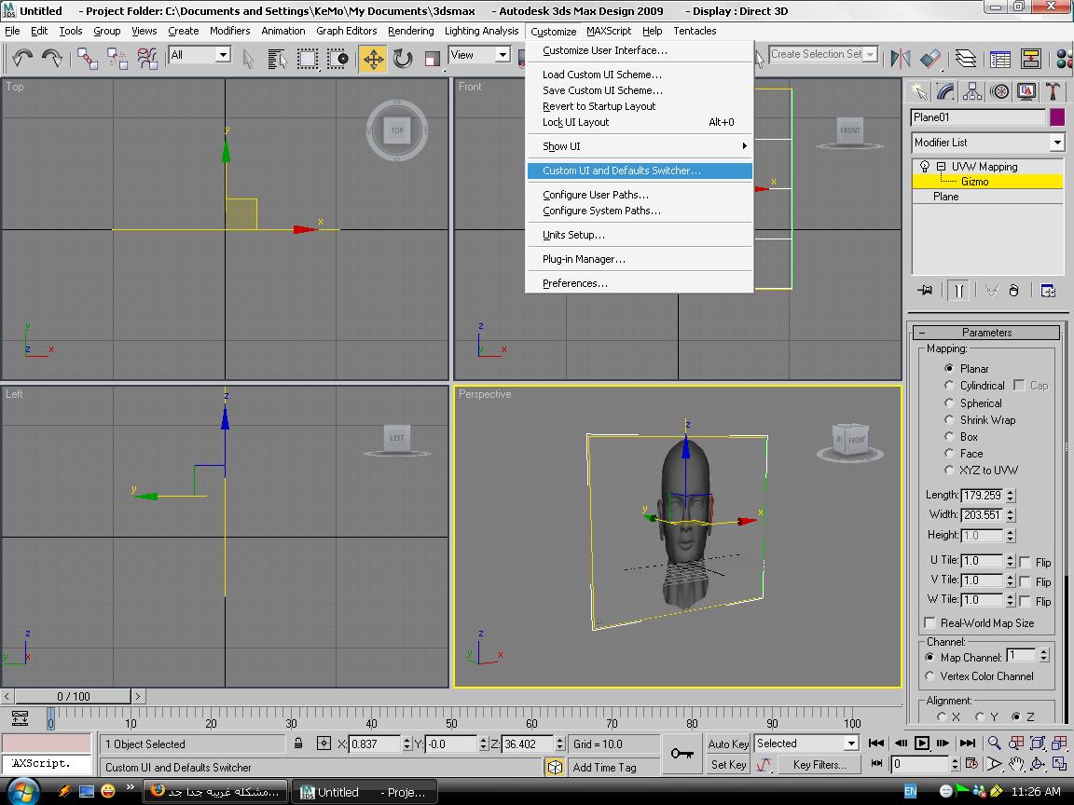Switch to the Motion command panel
This screenshot has width=1074, height=805.
pos(999,91)
